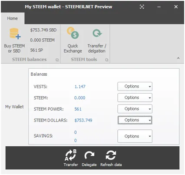Open the SAVINGS Options dropdown
Viewport: 185px width, 175px height.
135,136
